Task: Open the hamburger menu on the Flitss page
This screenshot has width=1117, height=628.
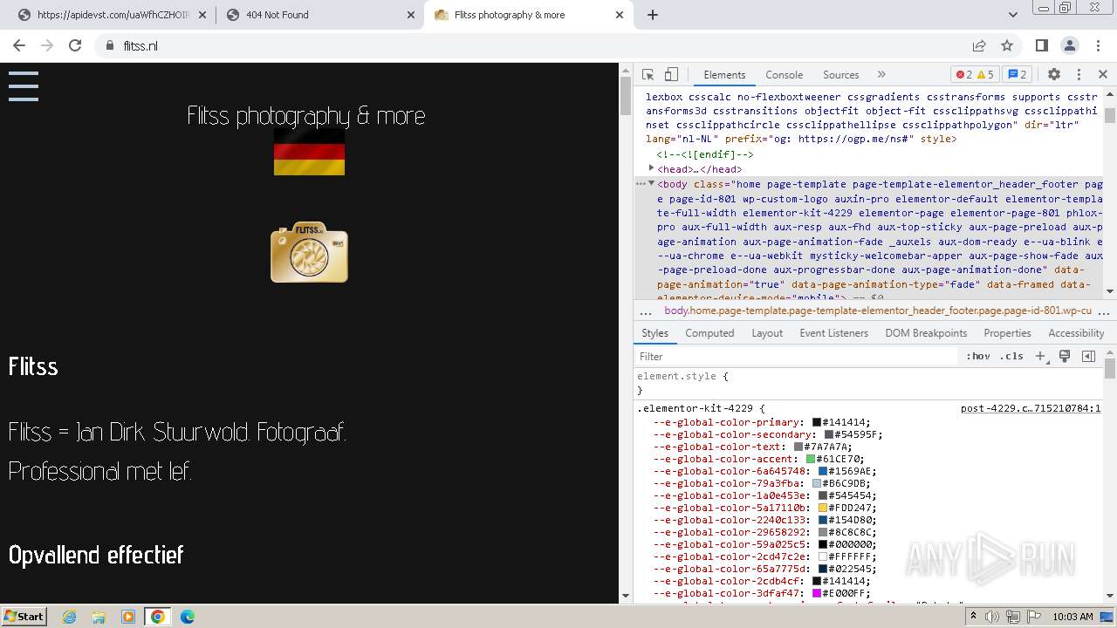Action: [24, 86]
